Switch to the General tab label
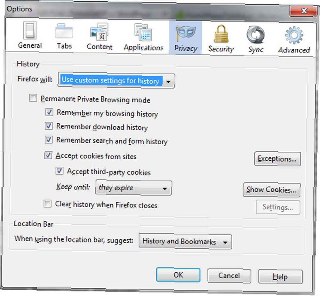The width and height of the screenshot is (320, 296). [30, 45]
